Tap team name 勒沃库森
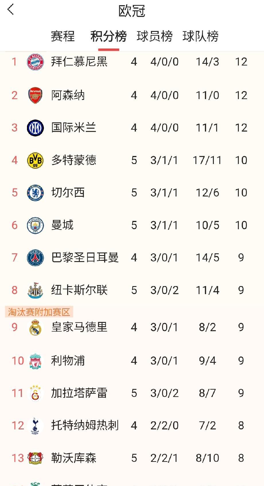The width and height of the screenshot is (264, 486). 74,458
